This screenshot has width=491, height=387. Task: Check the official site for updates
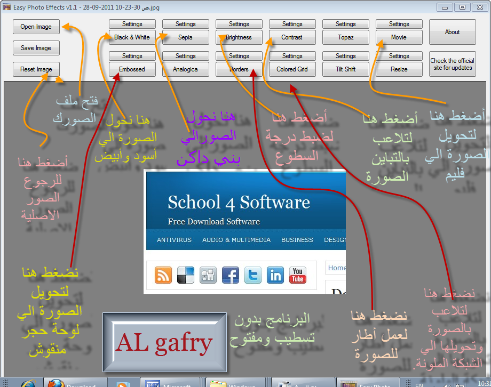click(x=453, y=64)
